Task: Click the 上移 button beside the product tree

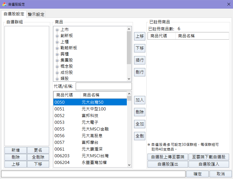Action: 139,36
